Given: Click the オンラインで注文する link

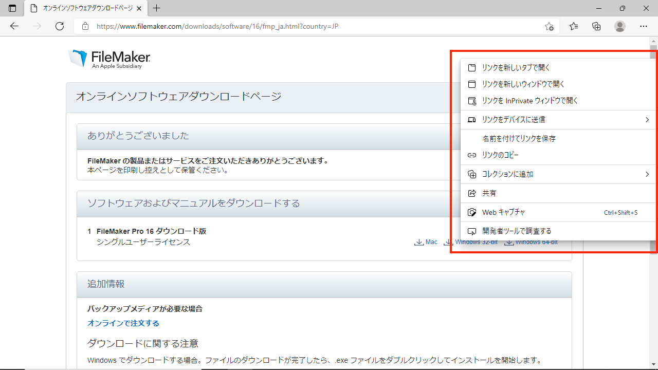Looking at the screenshot, I should point(123,323).
